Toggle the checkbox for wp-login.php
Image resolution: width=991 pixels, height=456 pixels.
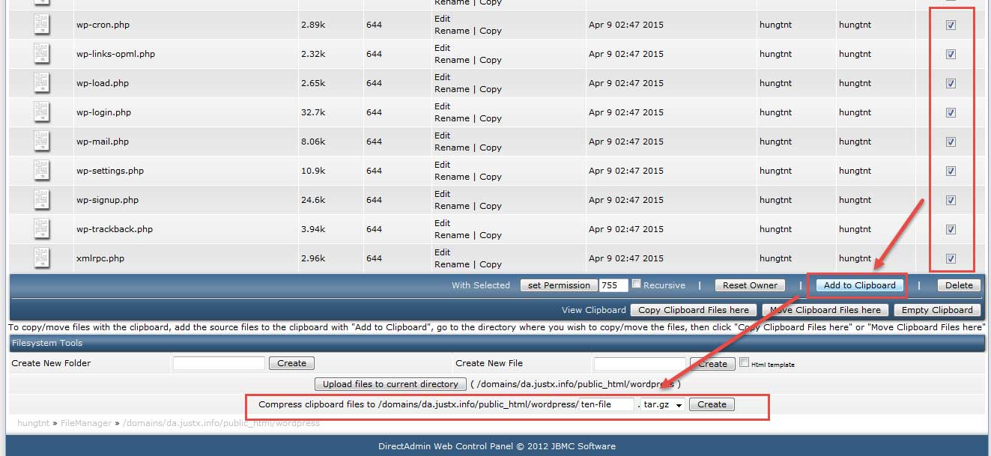point(951,112)
